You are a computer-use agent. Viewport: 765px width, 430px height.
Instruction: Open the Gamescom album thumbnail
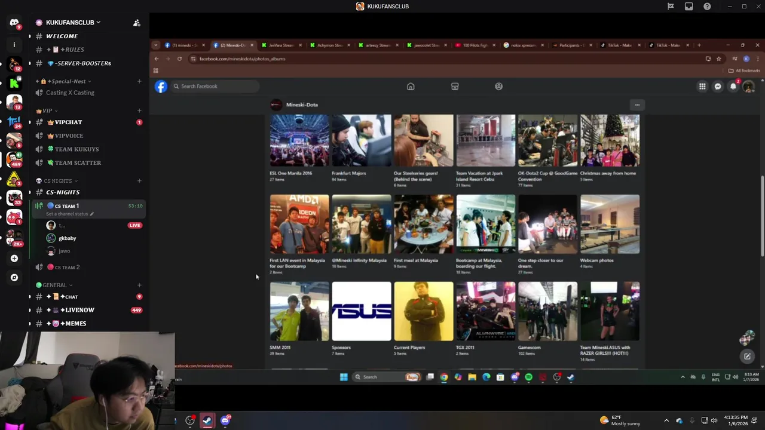548,311
